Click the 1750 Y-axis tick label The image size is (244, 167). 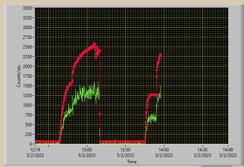click(27, 76)
